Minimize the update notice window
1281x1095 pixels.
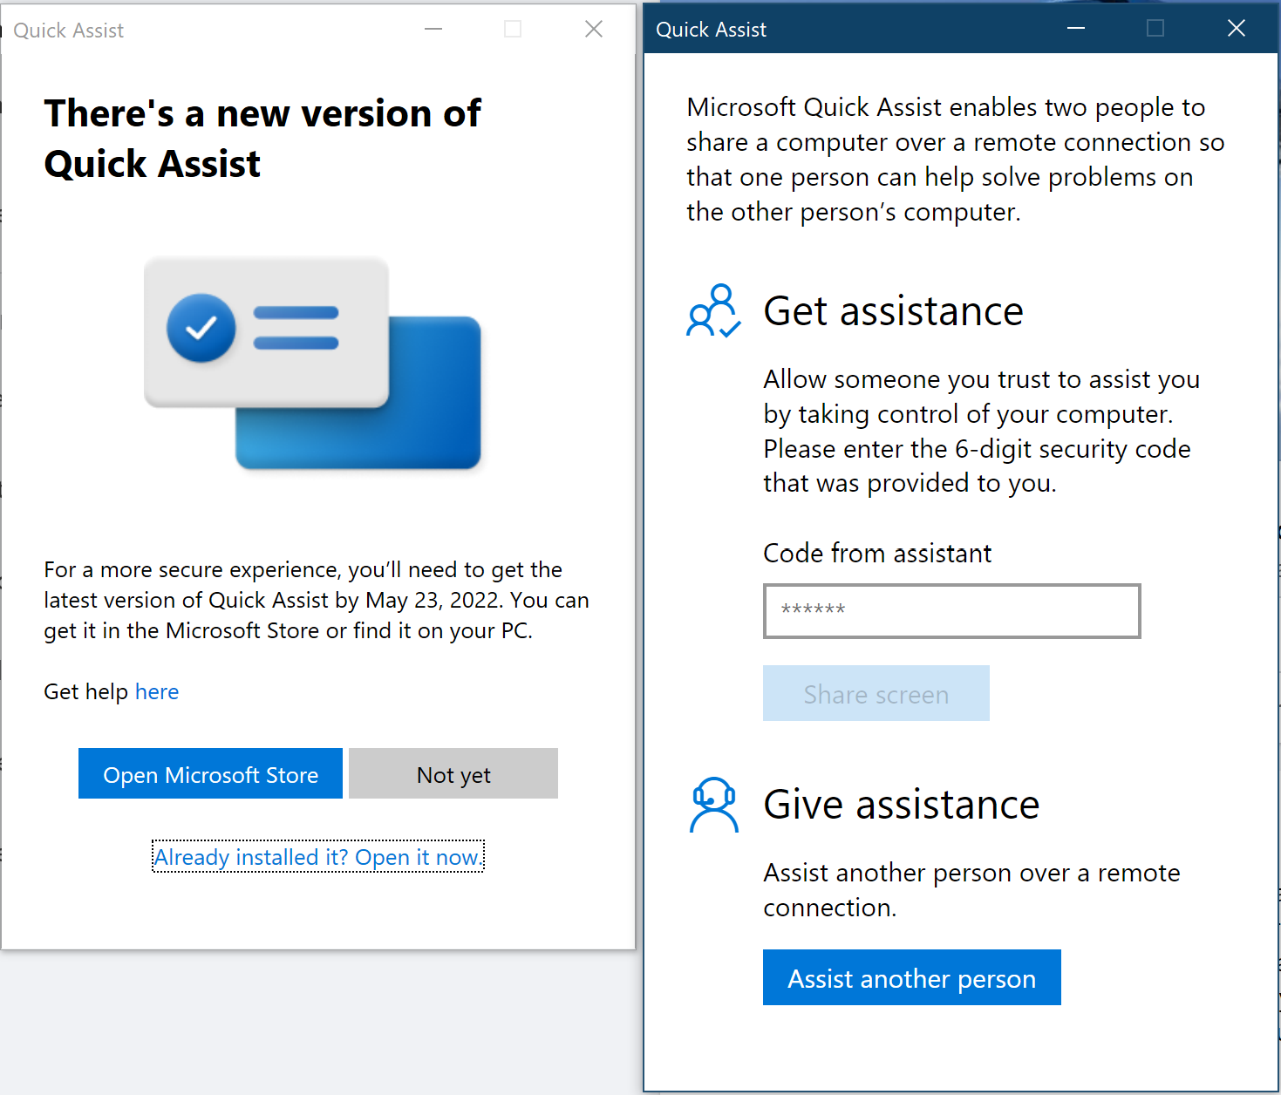pos(433,30)
